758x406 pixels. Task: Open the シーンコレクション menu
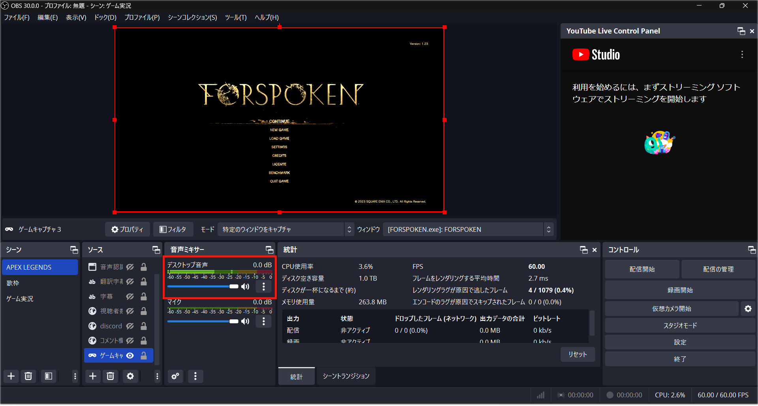(x=192, y=18)
